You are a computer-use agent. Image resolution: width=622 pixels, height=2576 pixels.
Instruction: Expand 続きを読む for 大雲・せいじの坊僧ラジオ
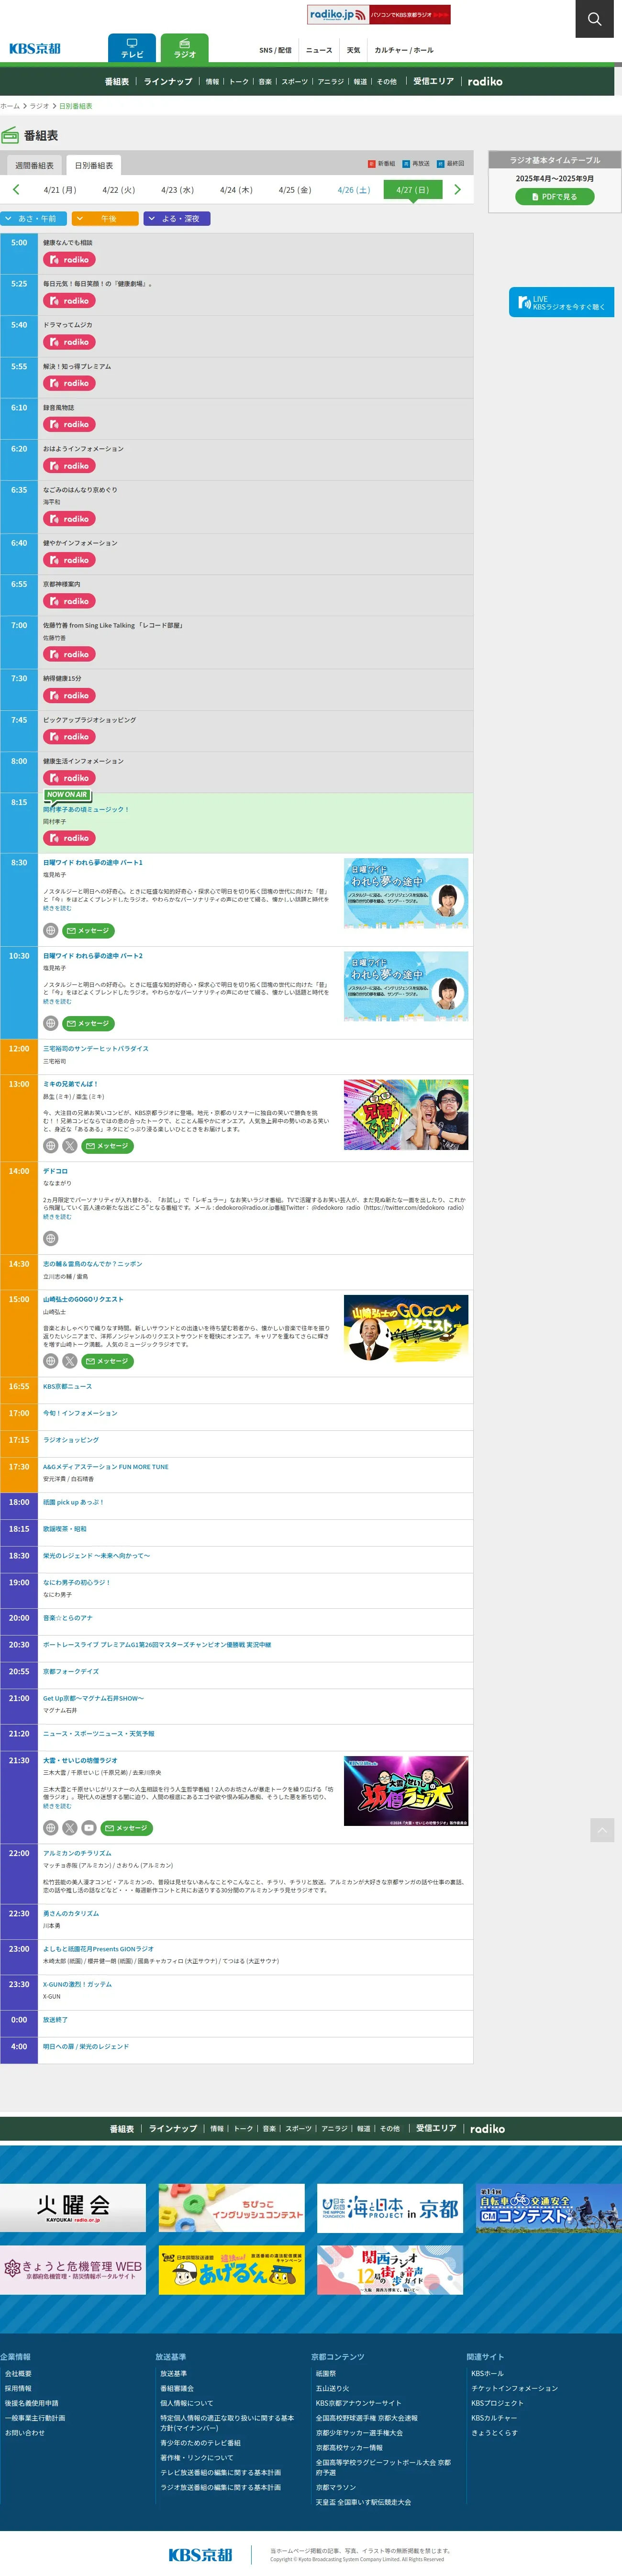click(57, 1806)
